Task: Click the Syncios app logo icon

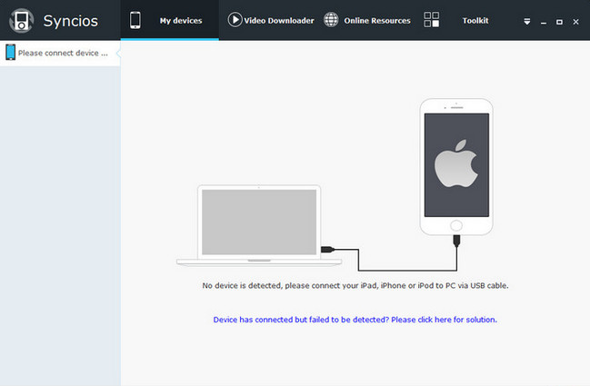Action: point(21,20)
